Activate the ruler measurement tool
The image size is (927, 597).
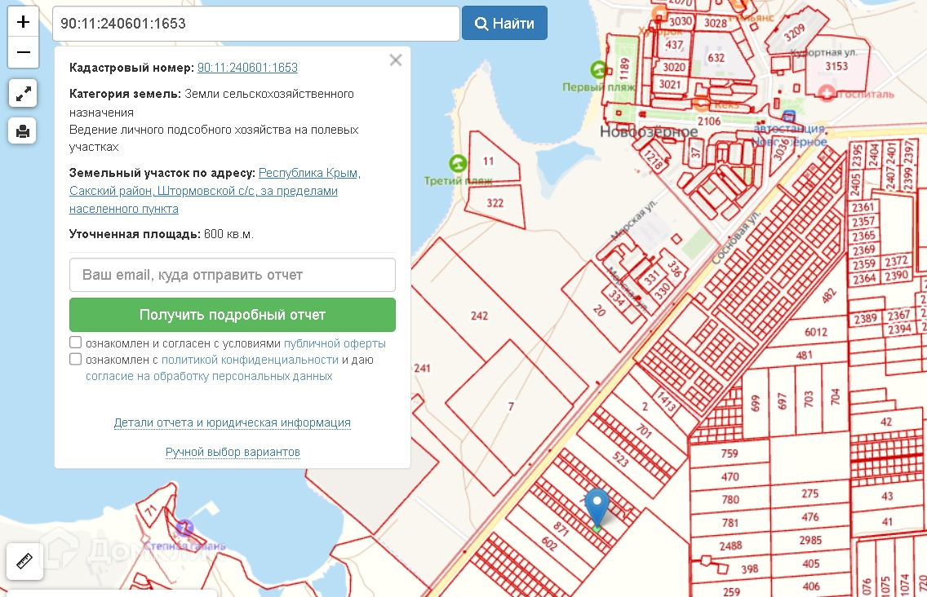click(24, 561)
